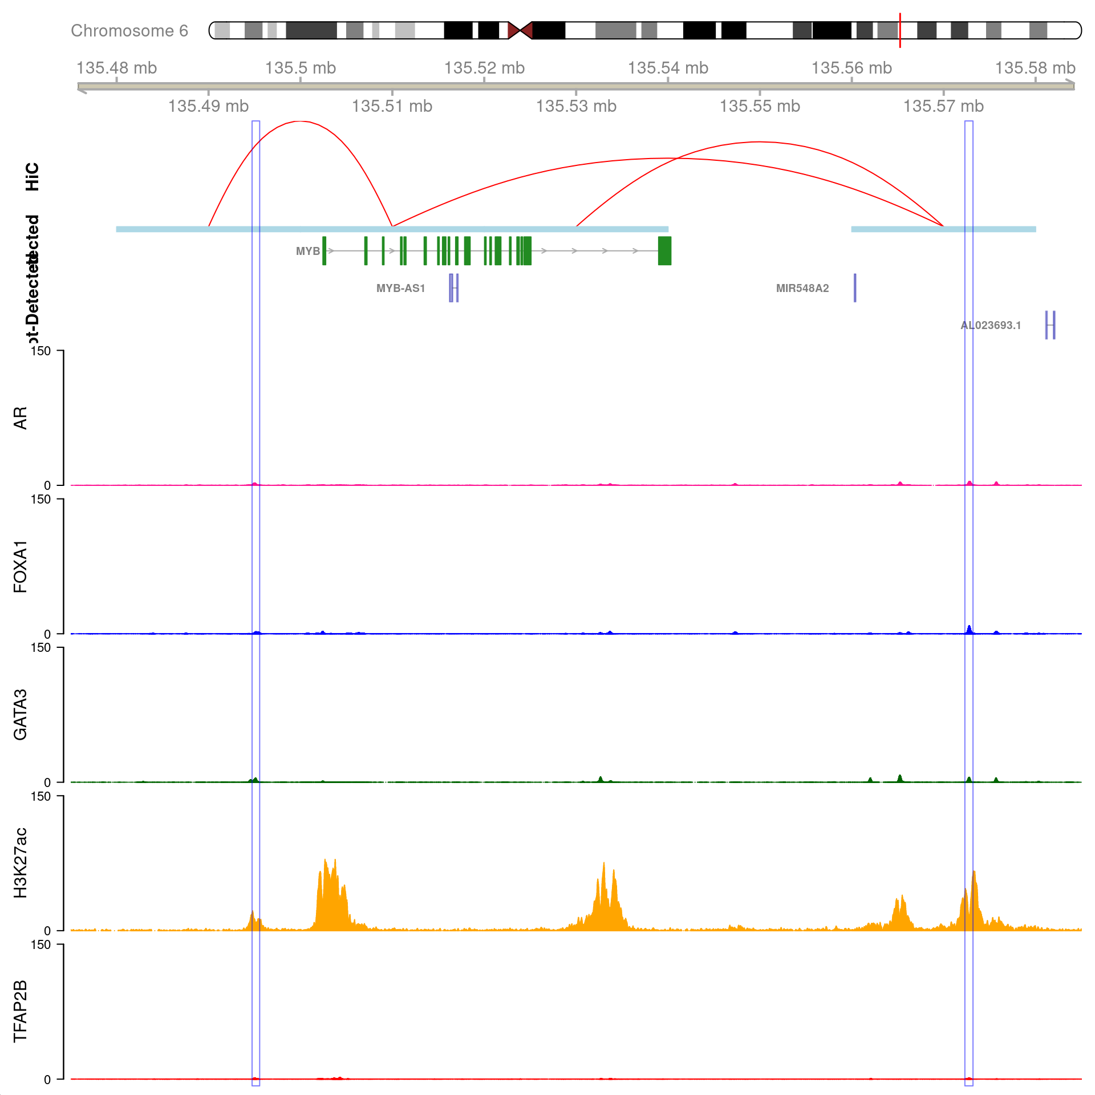
Task: Click the red position marker on Chromosome 6 ideogram
Action: pyautogui.click(x=901, y=30)
